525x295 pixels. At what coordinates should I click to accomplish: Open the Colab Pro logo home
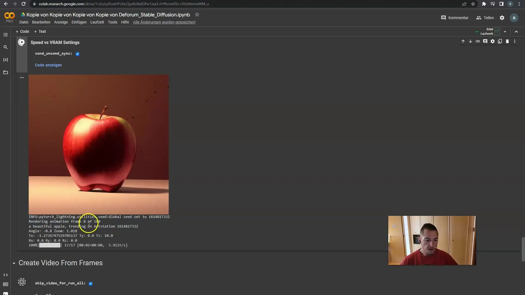pyautogui.click(x=9, y=17)
